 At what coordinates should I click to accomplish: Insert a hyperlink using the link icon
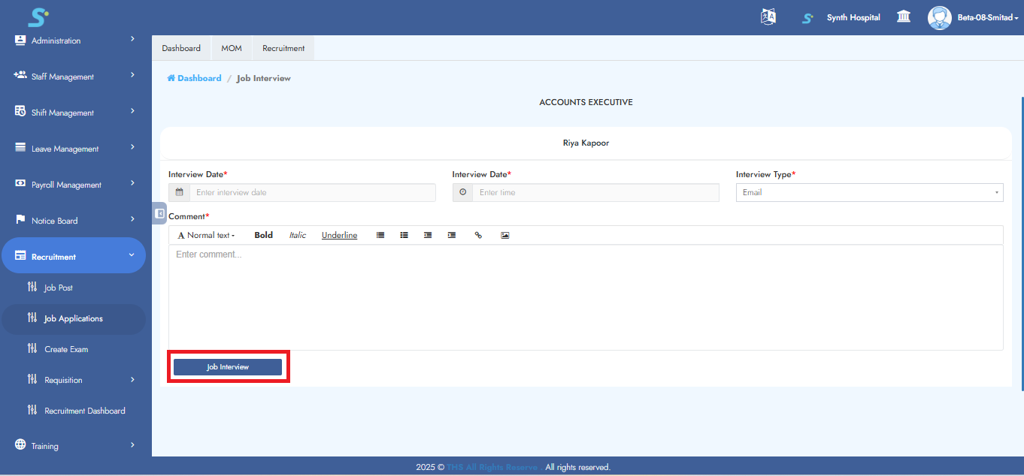click(x=478, y=235)
